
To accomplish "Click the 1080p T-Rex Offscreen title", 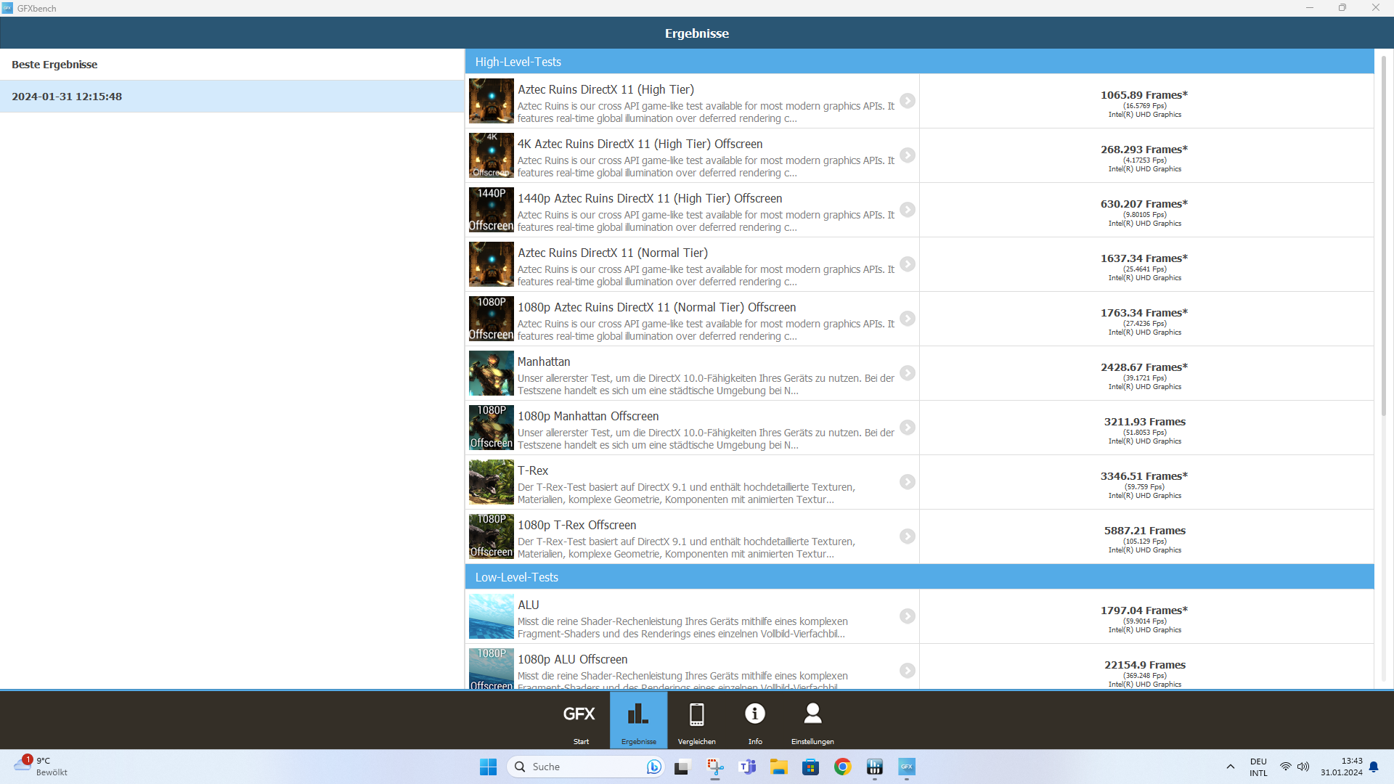I will click(x=576, y=525).
